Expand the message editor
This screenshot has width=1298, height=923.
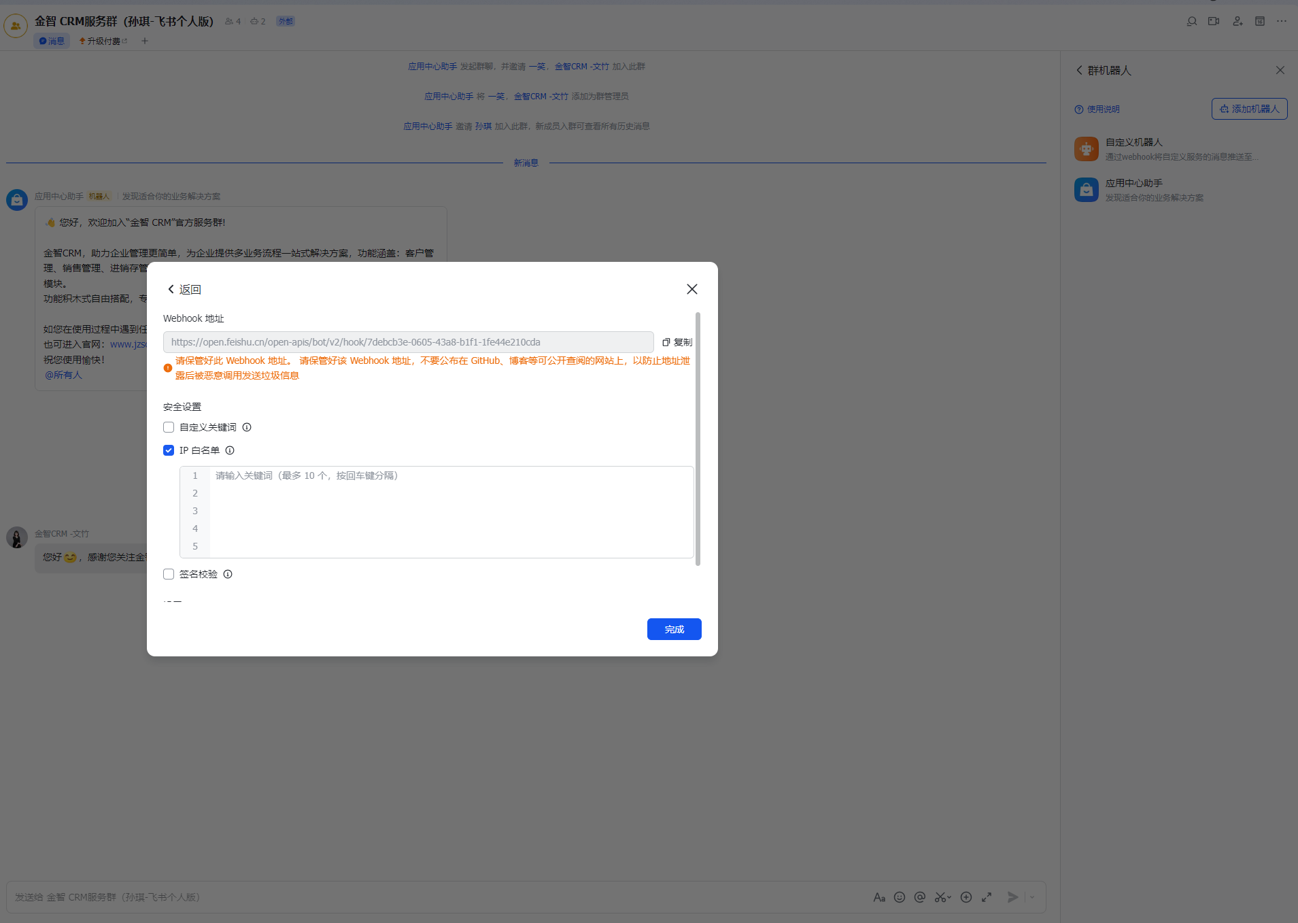(987, 897)
